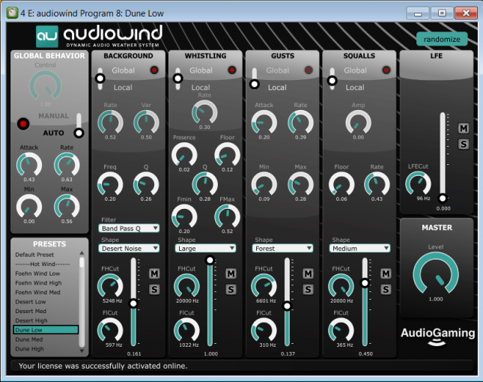Click the audiowind logo icon
The width and height of the screenshot is (483, 382).
48,35
